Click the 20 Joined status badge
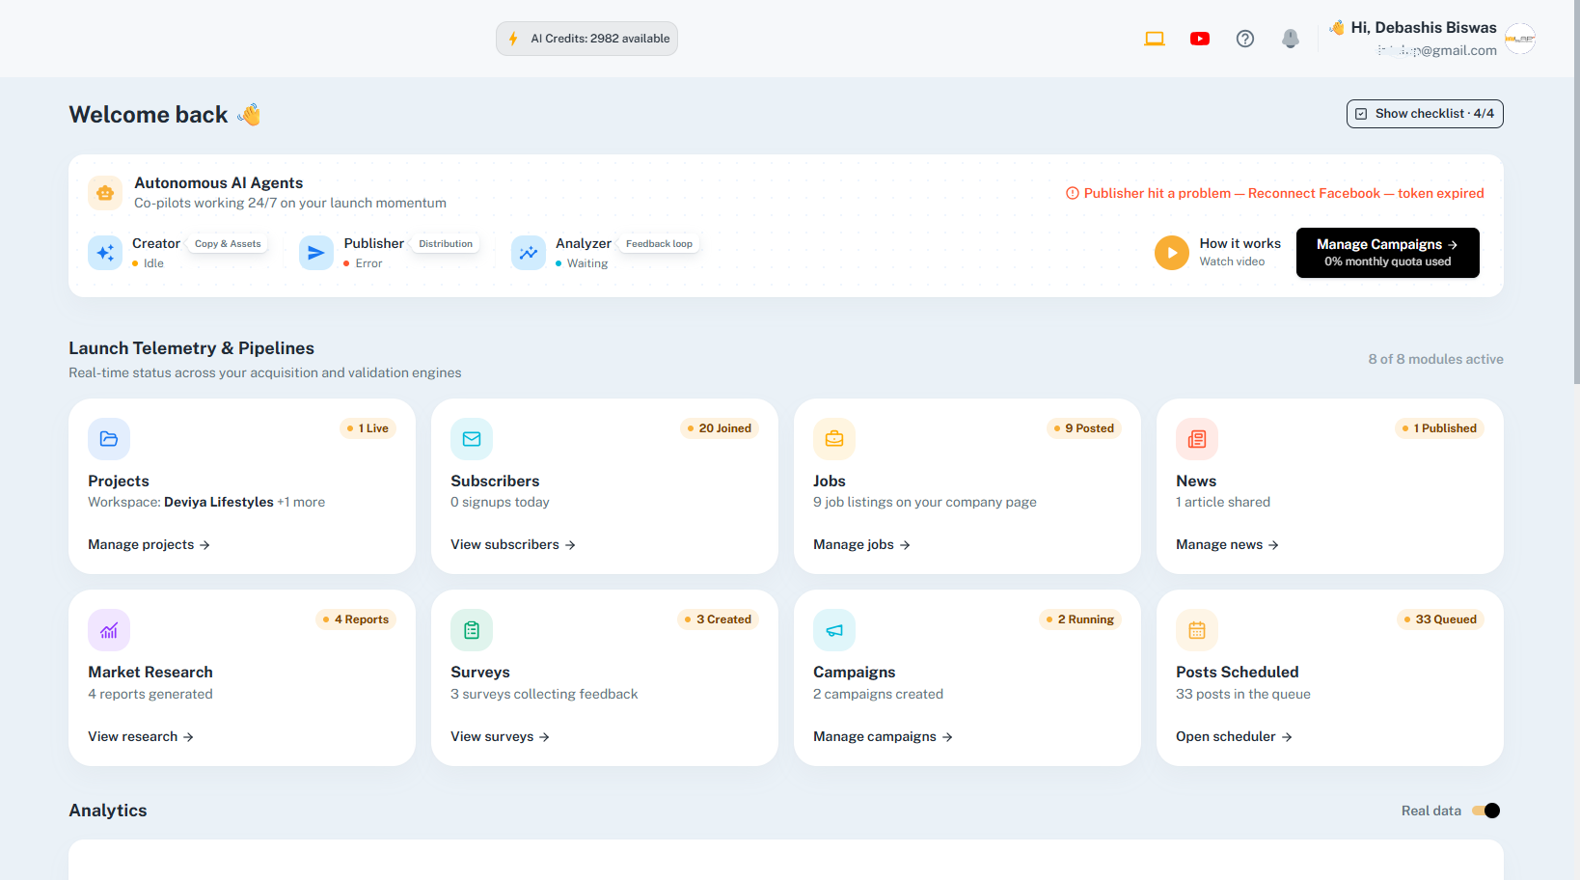 [719, 428]
